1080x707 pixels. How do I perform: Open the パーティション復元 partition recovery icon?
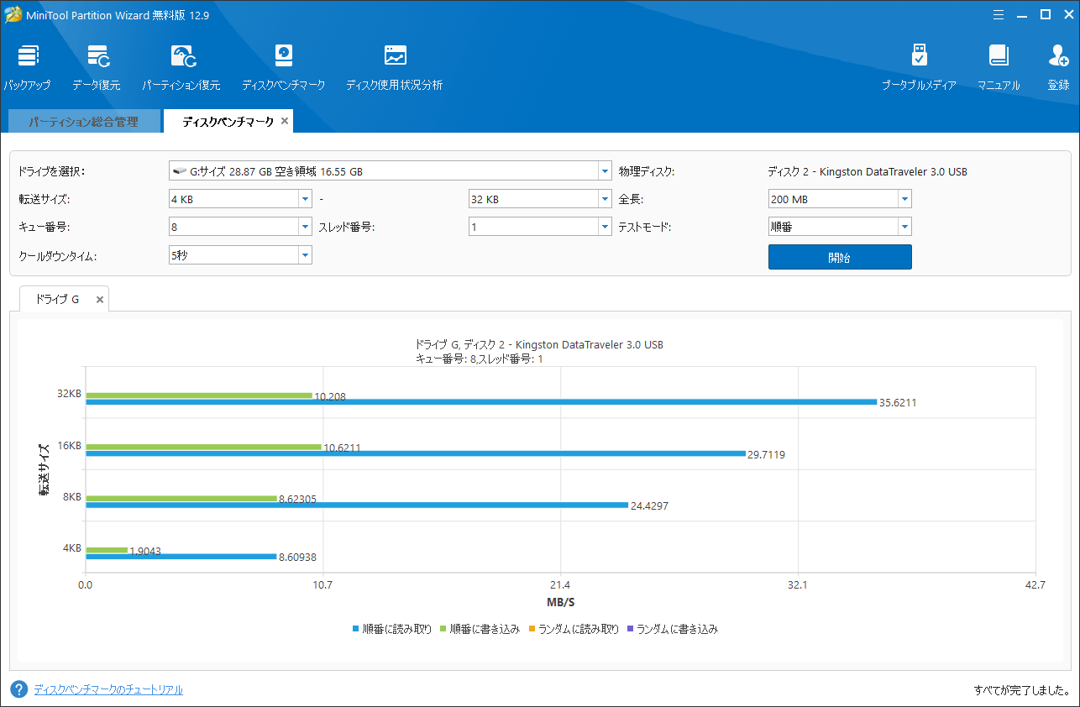pos(183,57)
